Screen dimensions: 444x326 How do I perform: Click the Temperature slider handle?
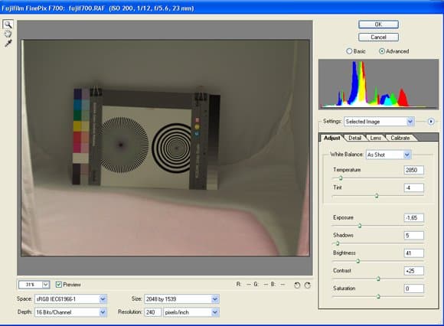(x=341, y=178)
